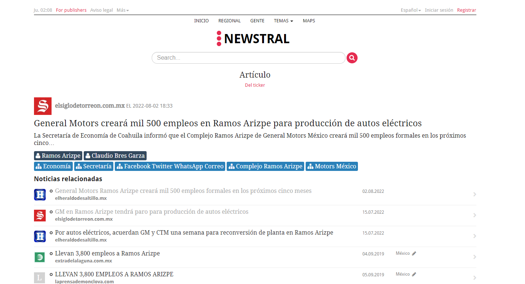Click the article summary text starting 'La Secretaría de Economía'
The width and height of the screenshot is (525, 284).
[x=250, y=139]
